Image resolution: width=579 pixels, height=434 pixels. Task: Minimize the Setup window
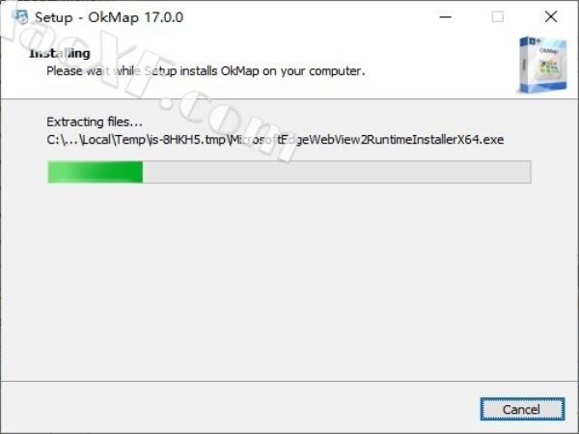tap(446, 16)
